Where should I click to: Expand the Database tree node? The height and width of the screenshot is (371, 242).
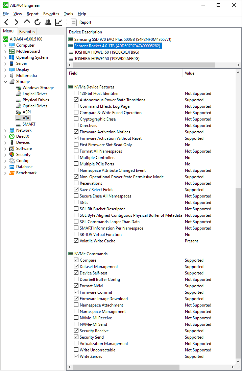[x=5, y=167]
